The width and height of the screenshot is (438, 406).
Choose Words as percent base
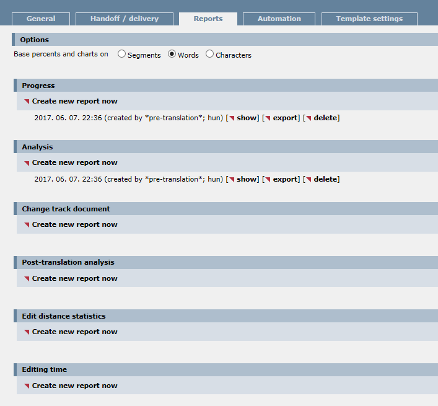(172, 55)
